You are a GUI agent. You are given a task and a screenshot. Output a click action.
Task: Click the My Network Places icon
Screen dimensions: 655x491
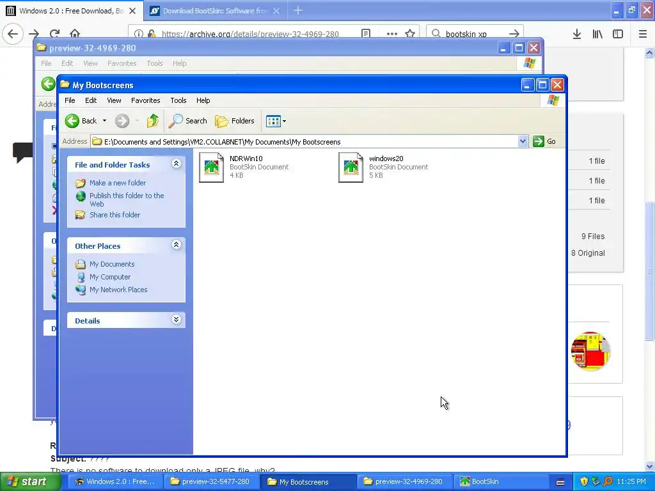pos(80,290)
